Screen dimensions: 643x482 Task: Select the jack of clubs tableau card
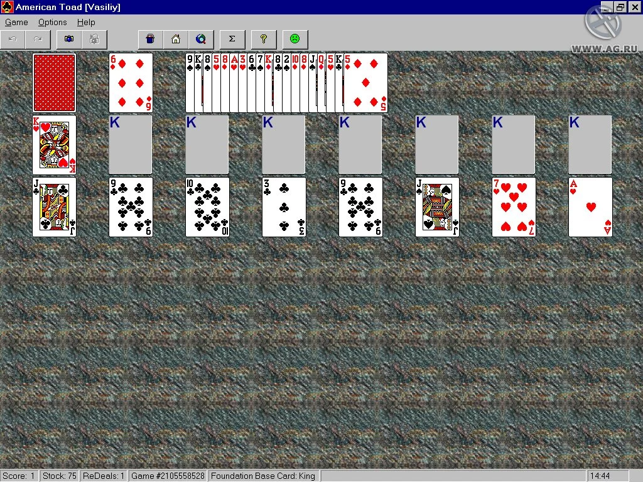(x=54, y=207)
